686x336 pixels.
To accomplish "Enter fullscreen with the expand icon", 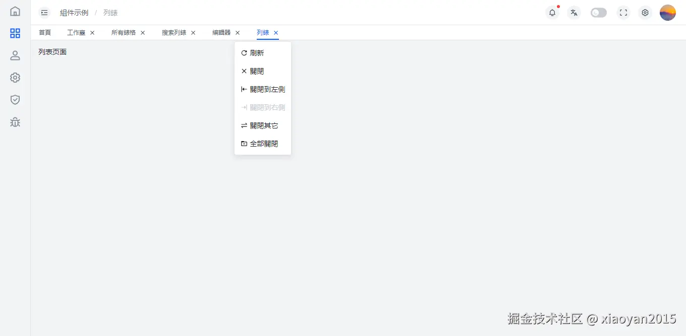I will (623, 13).
